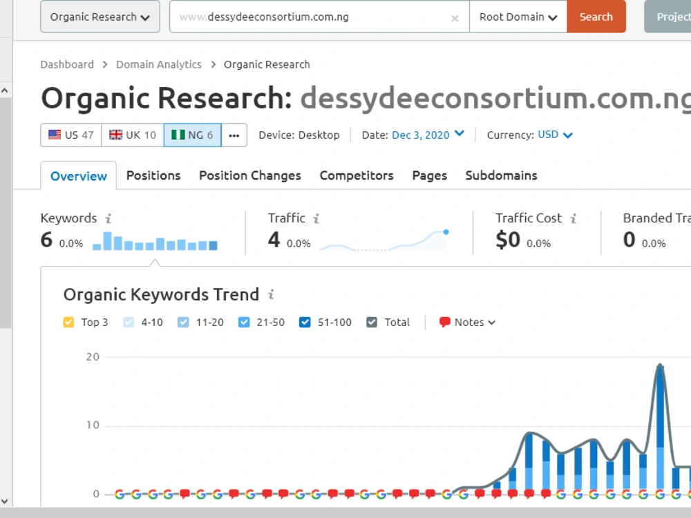
Task: Click the first red note marker
Action: (x=184, y=494)
